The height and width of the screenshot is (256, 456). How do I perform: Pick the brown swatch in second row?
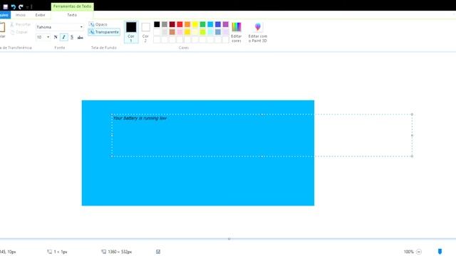172,32
